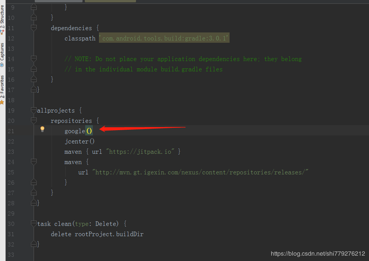Screen dimensions: 369x261
Task: Click line number 30 in the gutter
Action: (11, 224)
